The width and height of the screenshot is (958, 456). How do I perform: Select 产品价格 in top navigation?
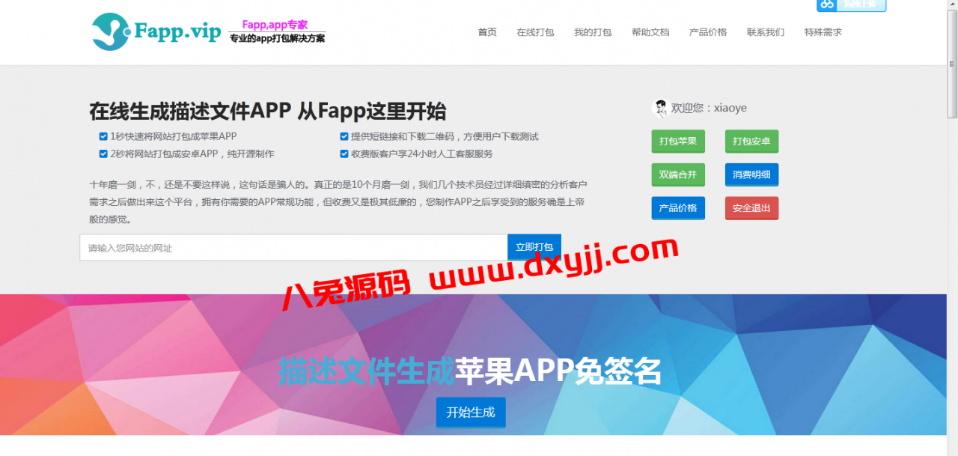click(708, 32)
